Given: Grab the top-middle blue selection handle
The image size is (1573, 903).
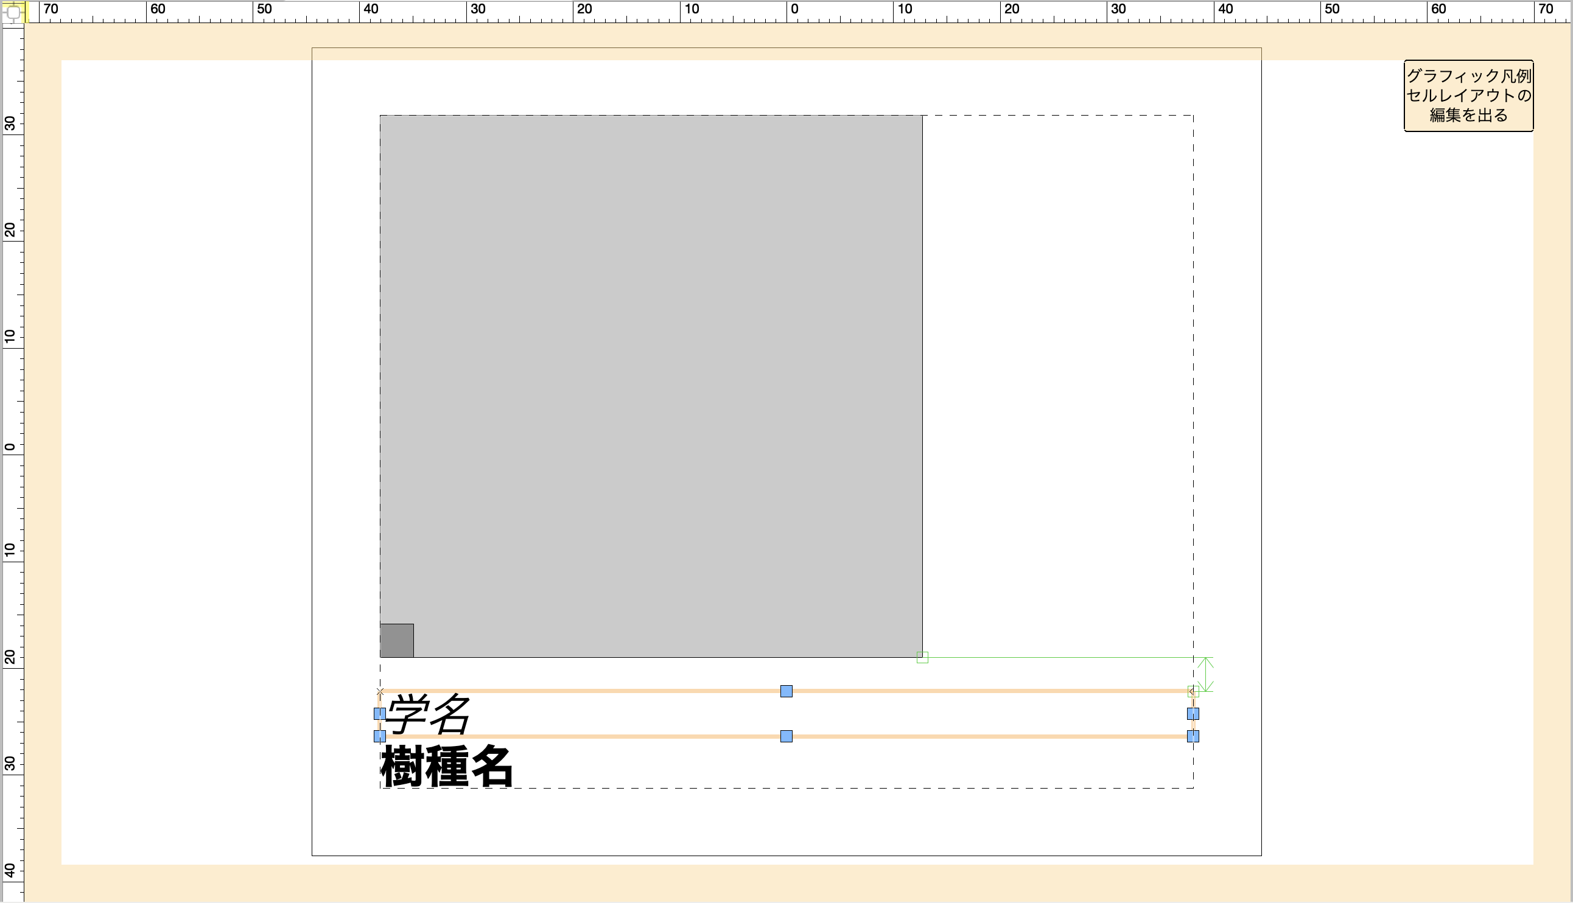Looking at the screenshot, I should (x=786, y=691).
